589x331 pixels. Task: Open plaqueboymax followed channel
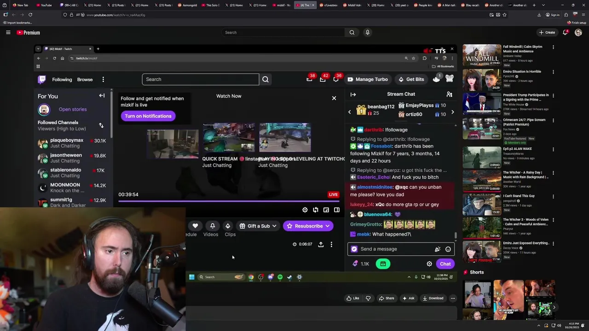[72, 143]
